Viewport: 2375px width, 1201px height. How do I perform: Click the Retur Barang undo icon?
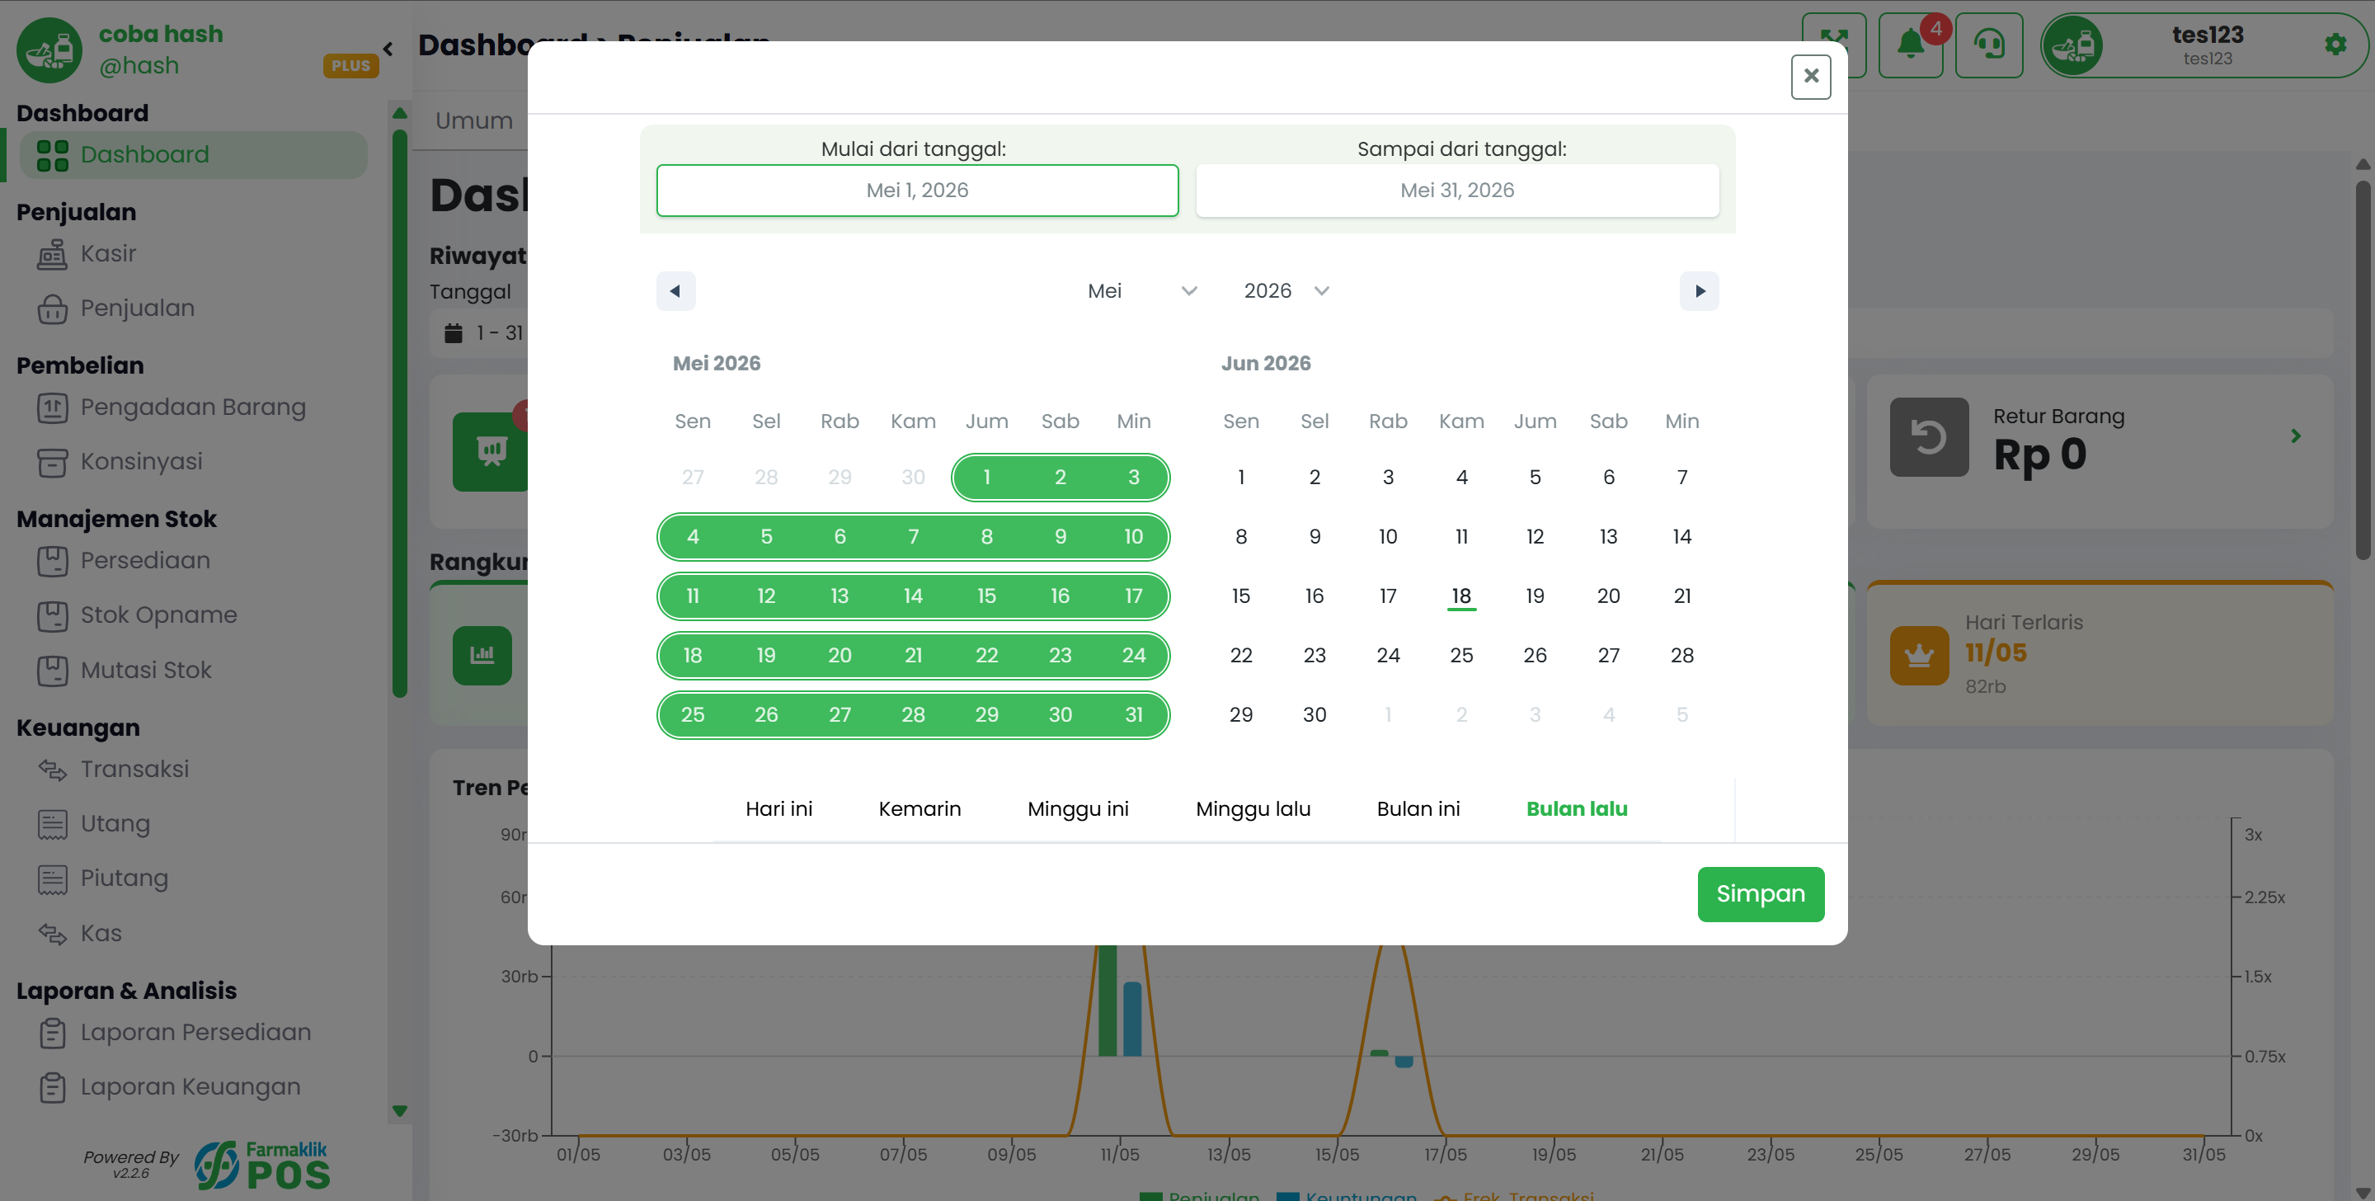point(1929,436)
